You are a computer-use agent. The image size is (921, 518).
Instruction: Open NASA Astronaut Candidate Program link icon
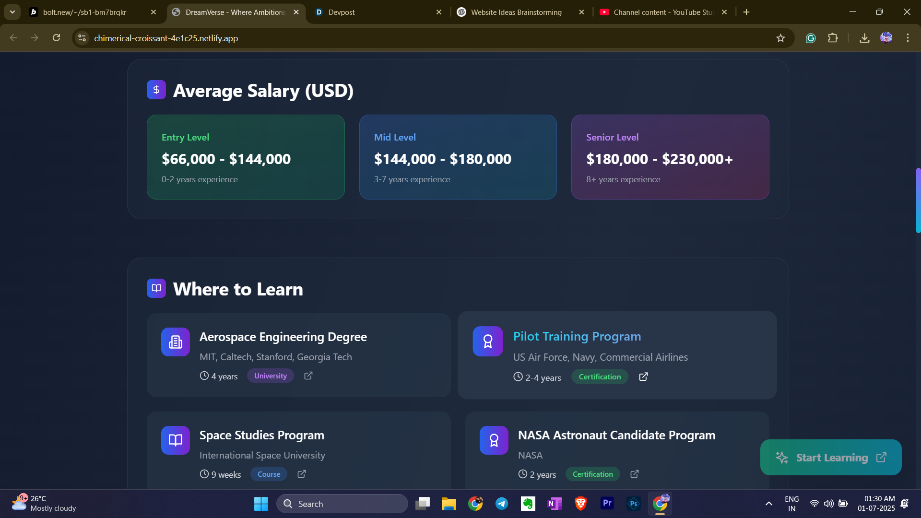pyautogui.click(x=634, y=474)
